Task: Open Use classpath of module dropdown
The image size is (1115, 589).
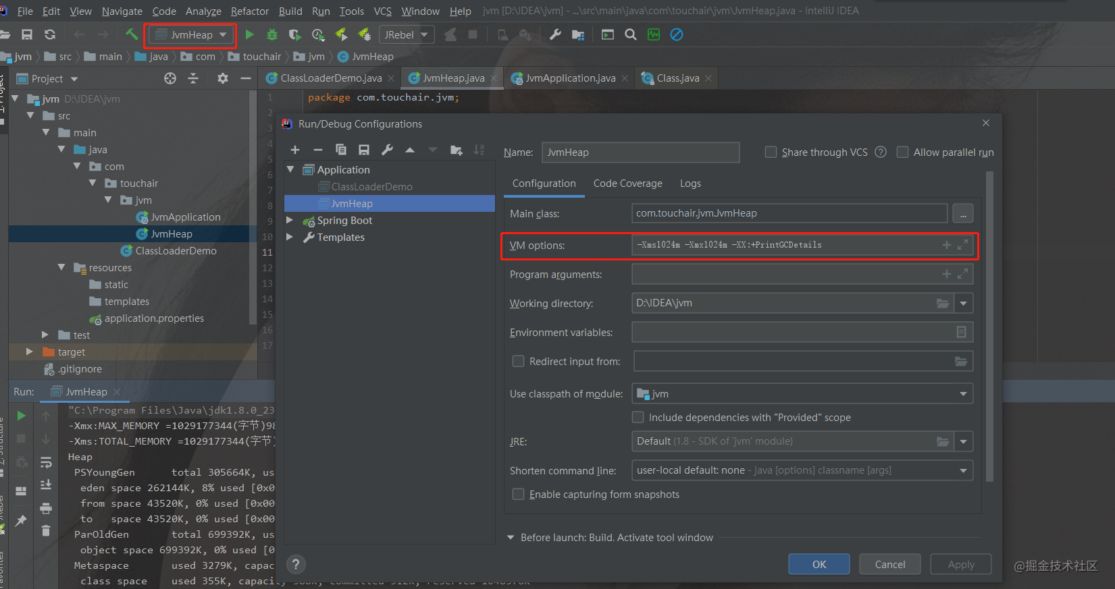Action: click(963, 393)
